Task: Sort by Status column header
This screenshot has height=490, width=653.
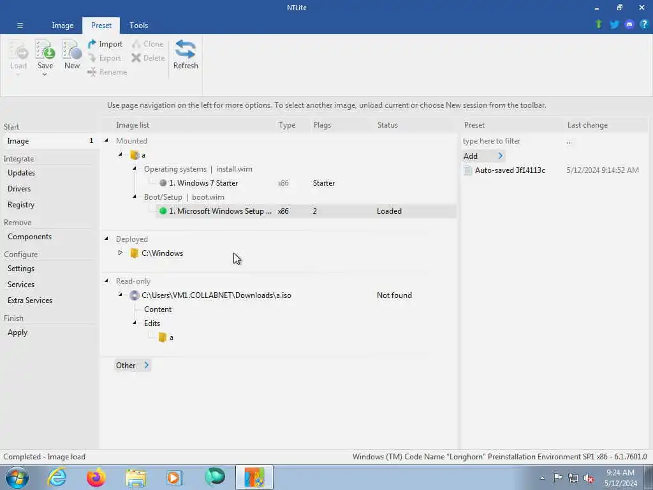Action: coord(387,125)
